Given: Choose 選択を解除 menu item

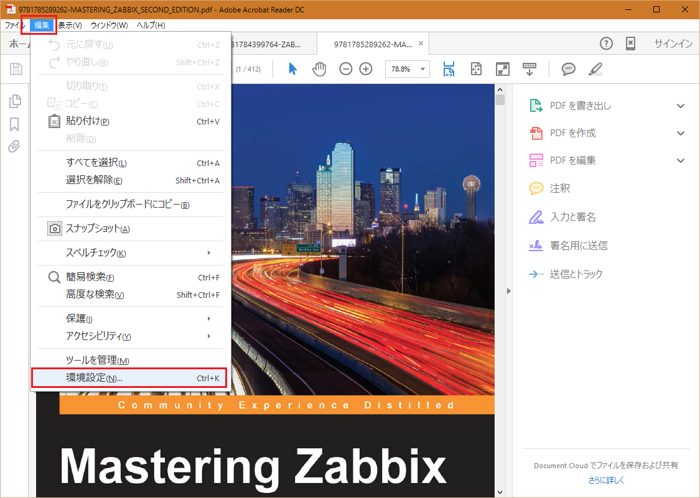Looking at the screenshot, I should point(131,180).
